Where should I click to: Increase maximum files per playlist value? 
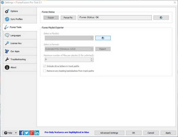[x=92, y=59]
